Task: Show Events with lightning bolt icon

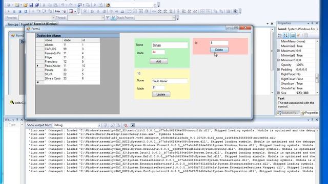Action: [x=299, y=36]
